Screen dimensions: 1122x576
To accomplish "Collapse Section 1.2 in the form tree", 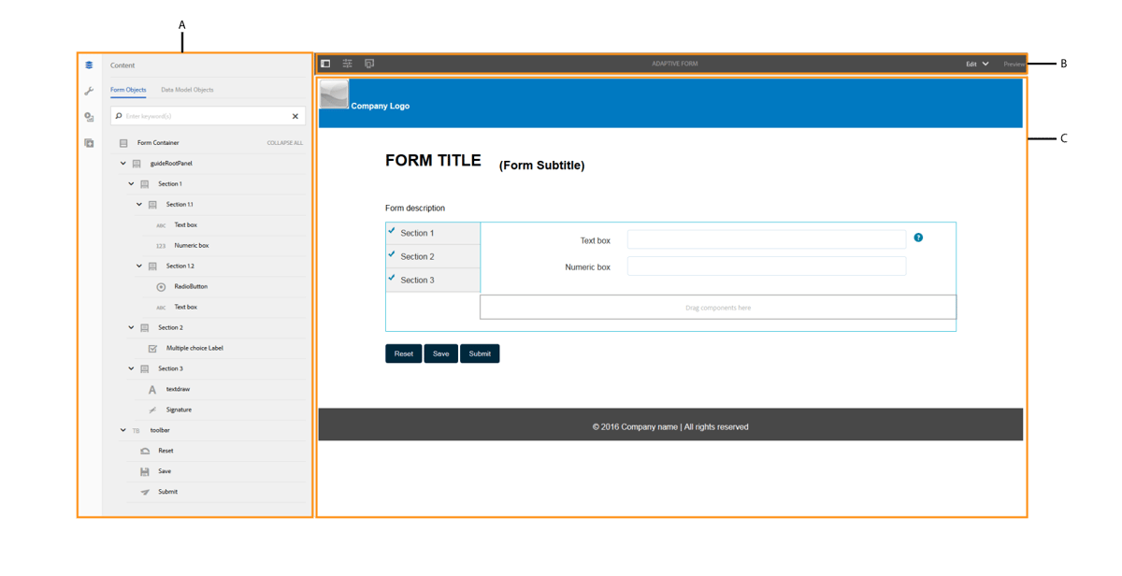I will pos(138,266).
